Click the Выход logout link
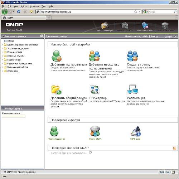Screen dimensions: 179x179 [x=154, y=36]
